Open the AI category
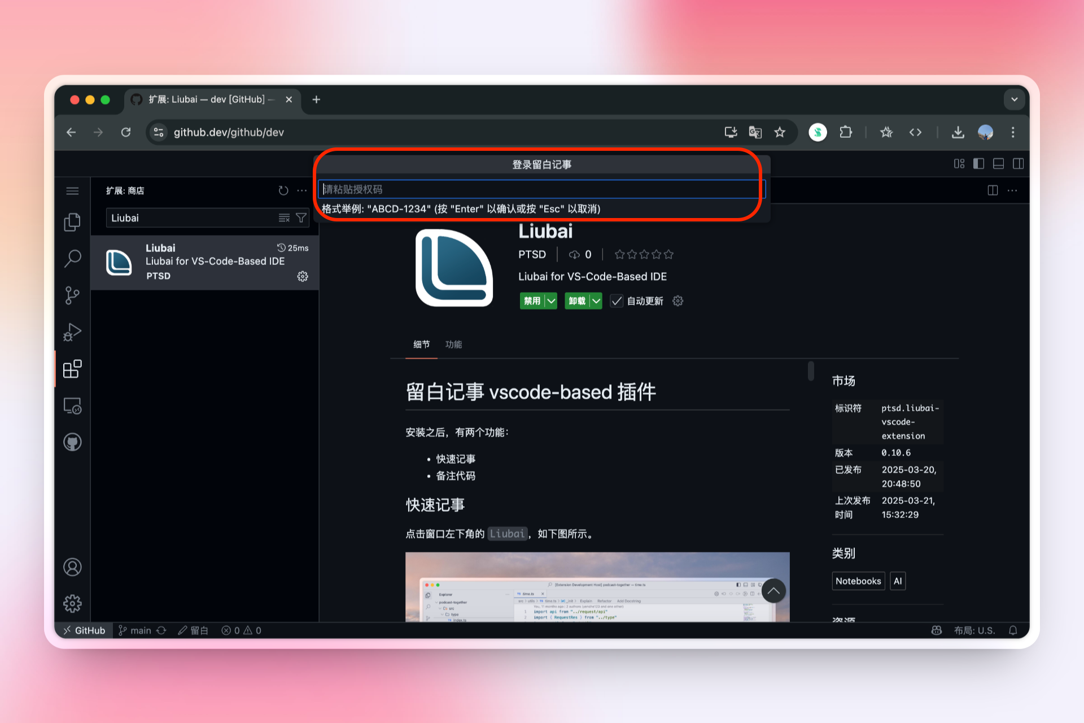The image size is (1084, 723). [x=898, y=581]
